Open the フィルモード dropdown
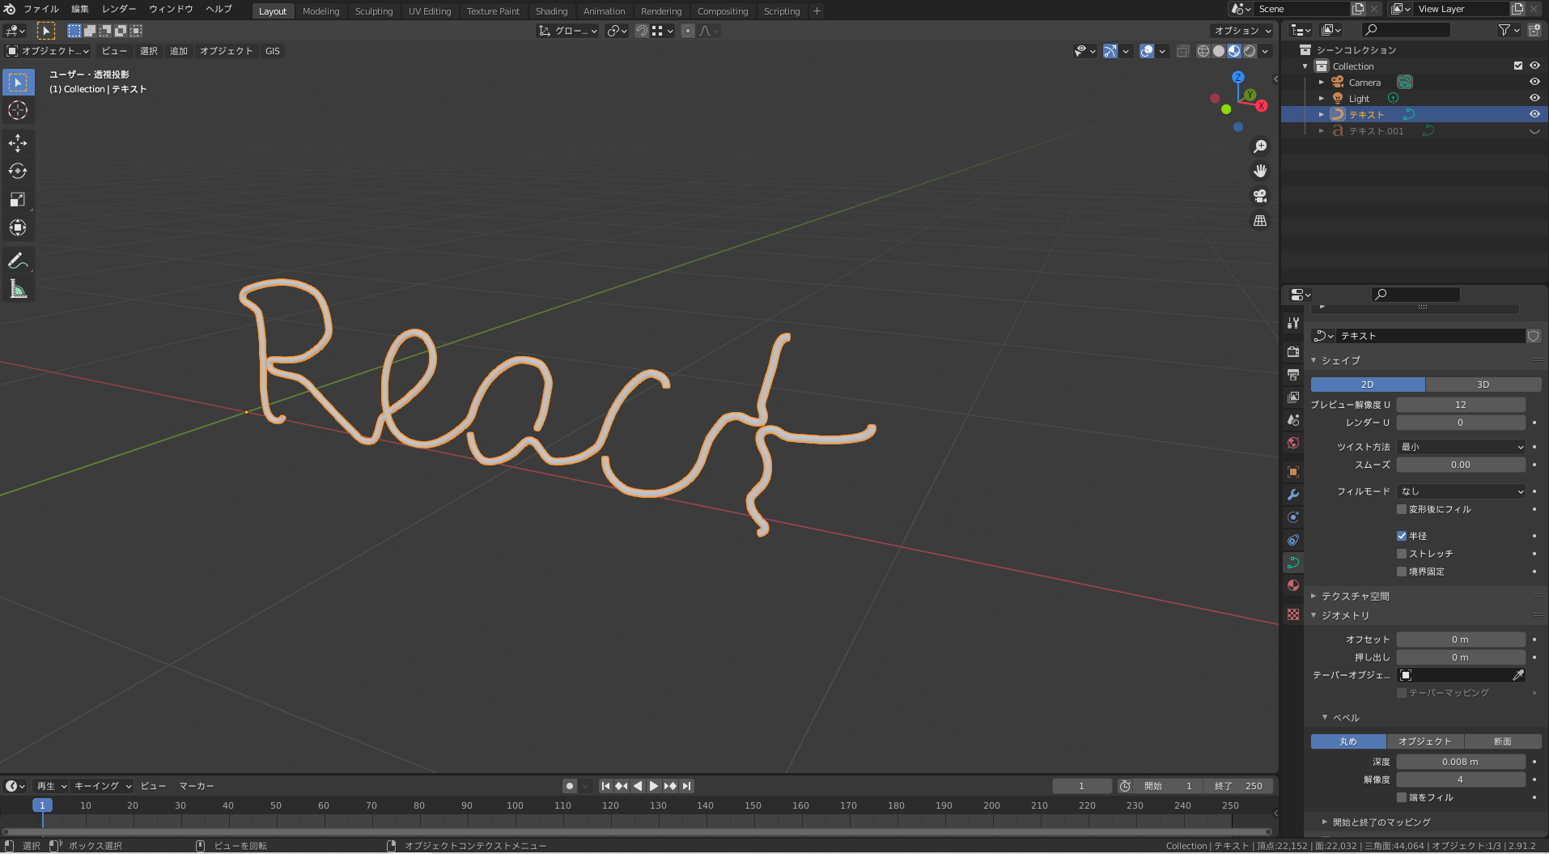Viewport: 1549px width, 854px height. coord(1461,491)
